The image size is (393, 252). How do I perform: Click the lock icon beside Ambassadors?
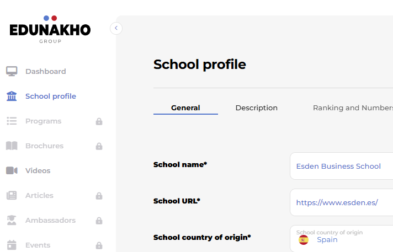(x=99, y=221)
